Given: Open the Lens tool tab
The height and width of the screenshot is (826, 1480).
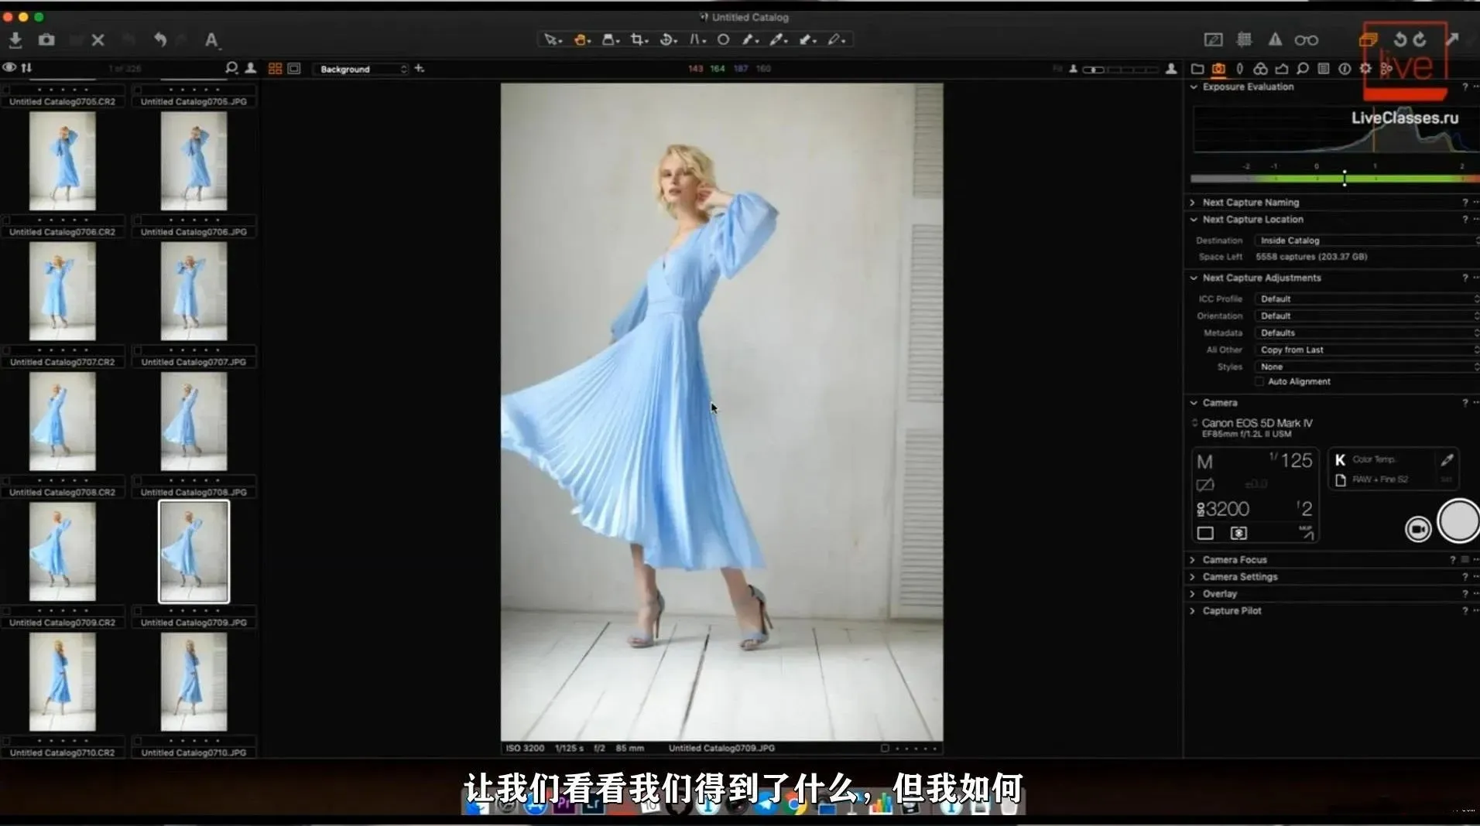Looking at the screenshot, I should coord(1239,69).
